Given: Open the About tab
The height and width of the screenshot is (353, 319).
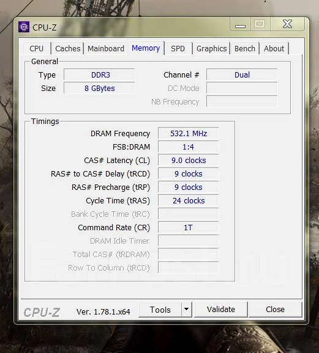Looking at the screenshot, I should click(x=274, y=48).
